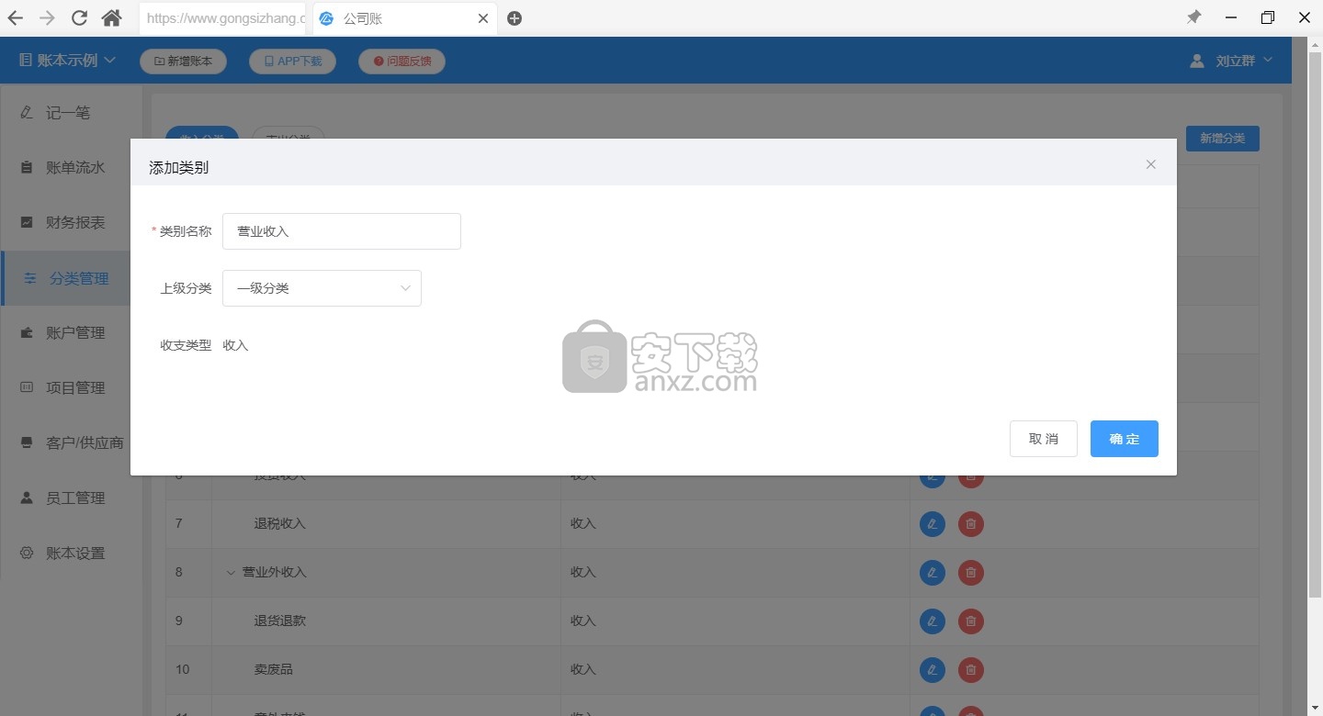
Task: Click the 取消 button
Action: click(x=1044, y=439)
